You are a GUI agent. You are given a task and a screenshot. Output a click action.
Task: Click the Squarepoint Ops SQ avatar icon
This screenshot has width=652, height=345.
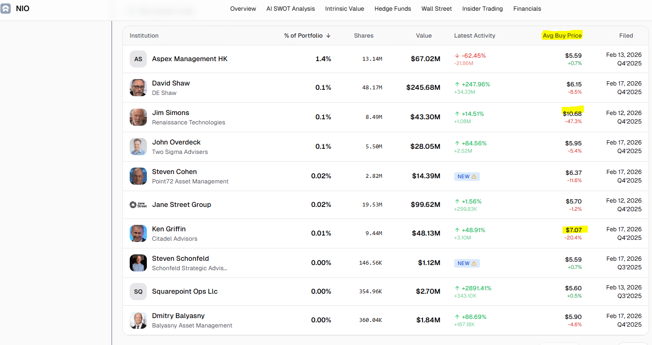pyautogui.click(x=138, y=292)
